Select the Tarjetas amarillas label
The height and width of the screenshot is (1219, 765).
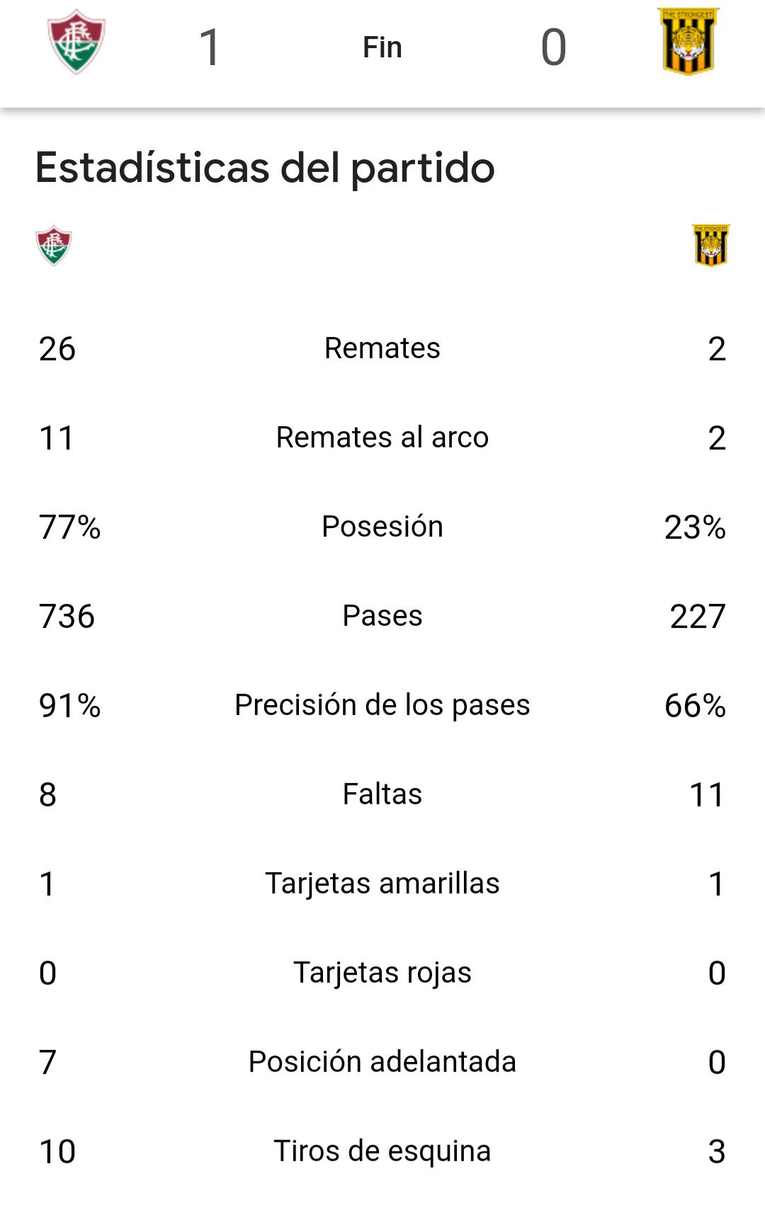(382, 883)
